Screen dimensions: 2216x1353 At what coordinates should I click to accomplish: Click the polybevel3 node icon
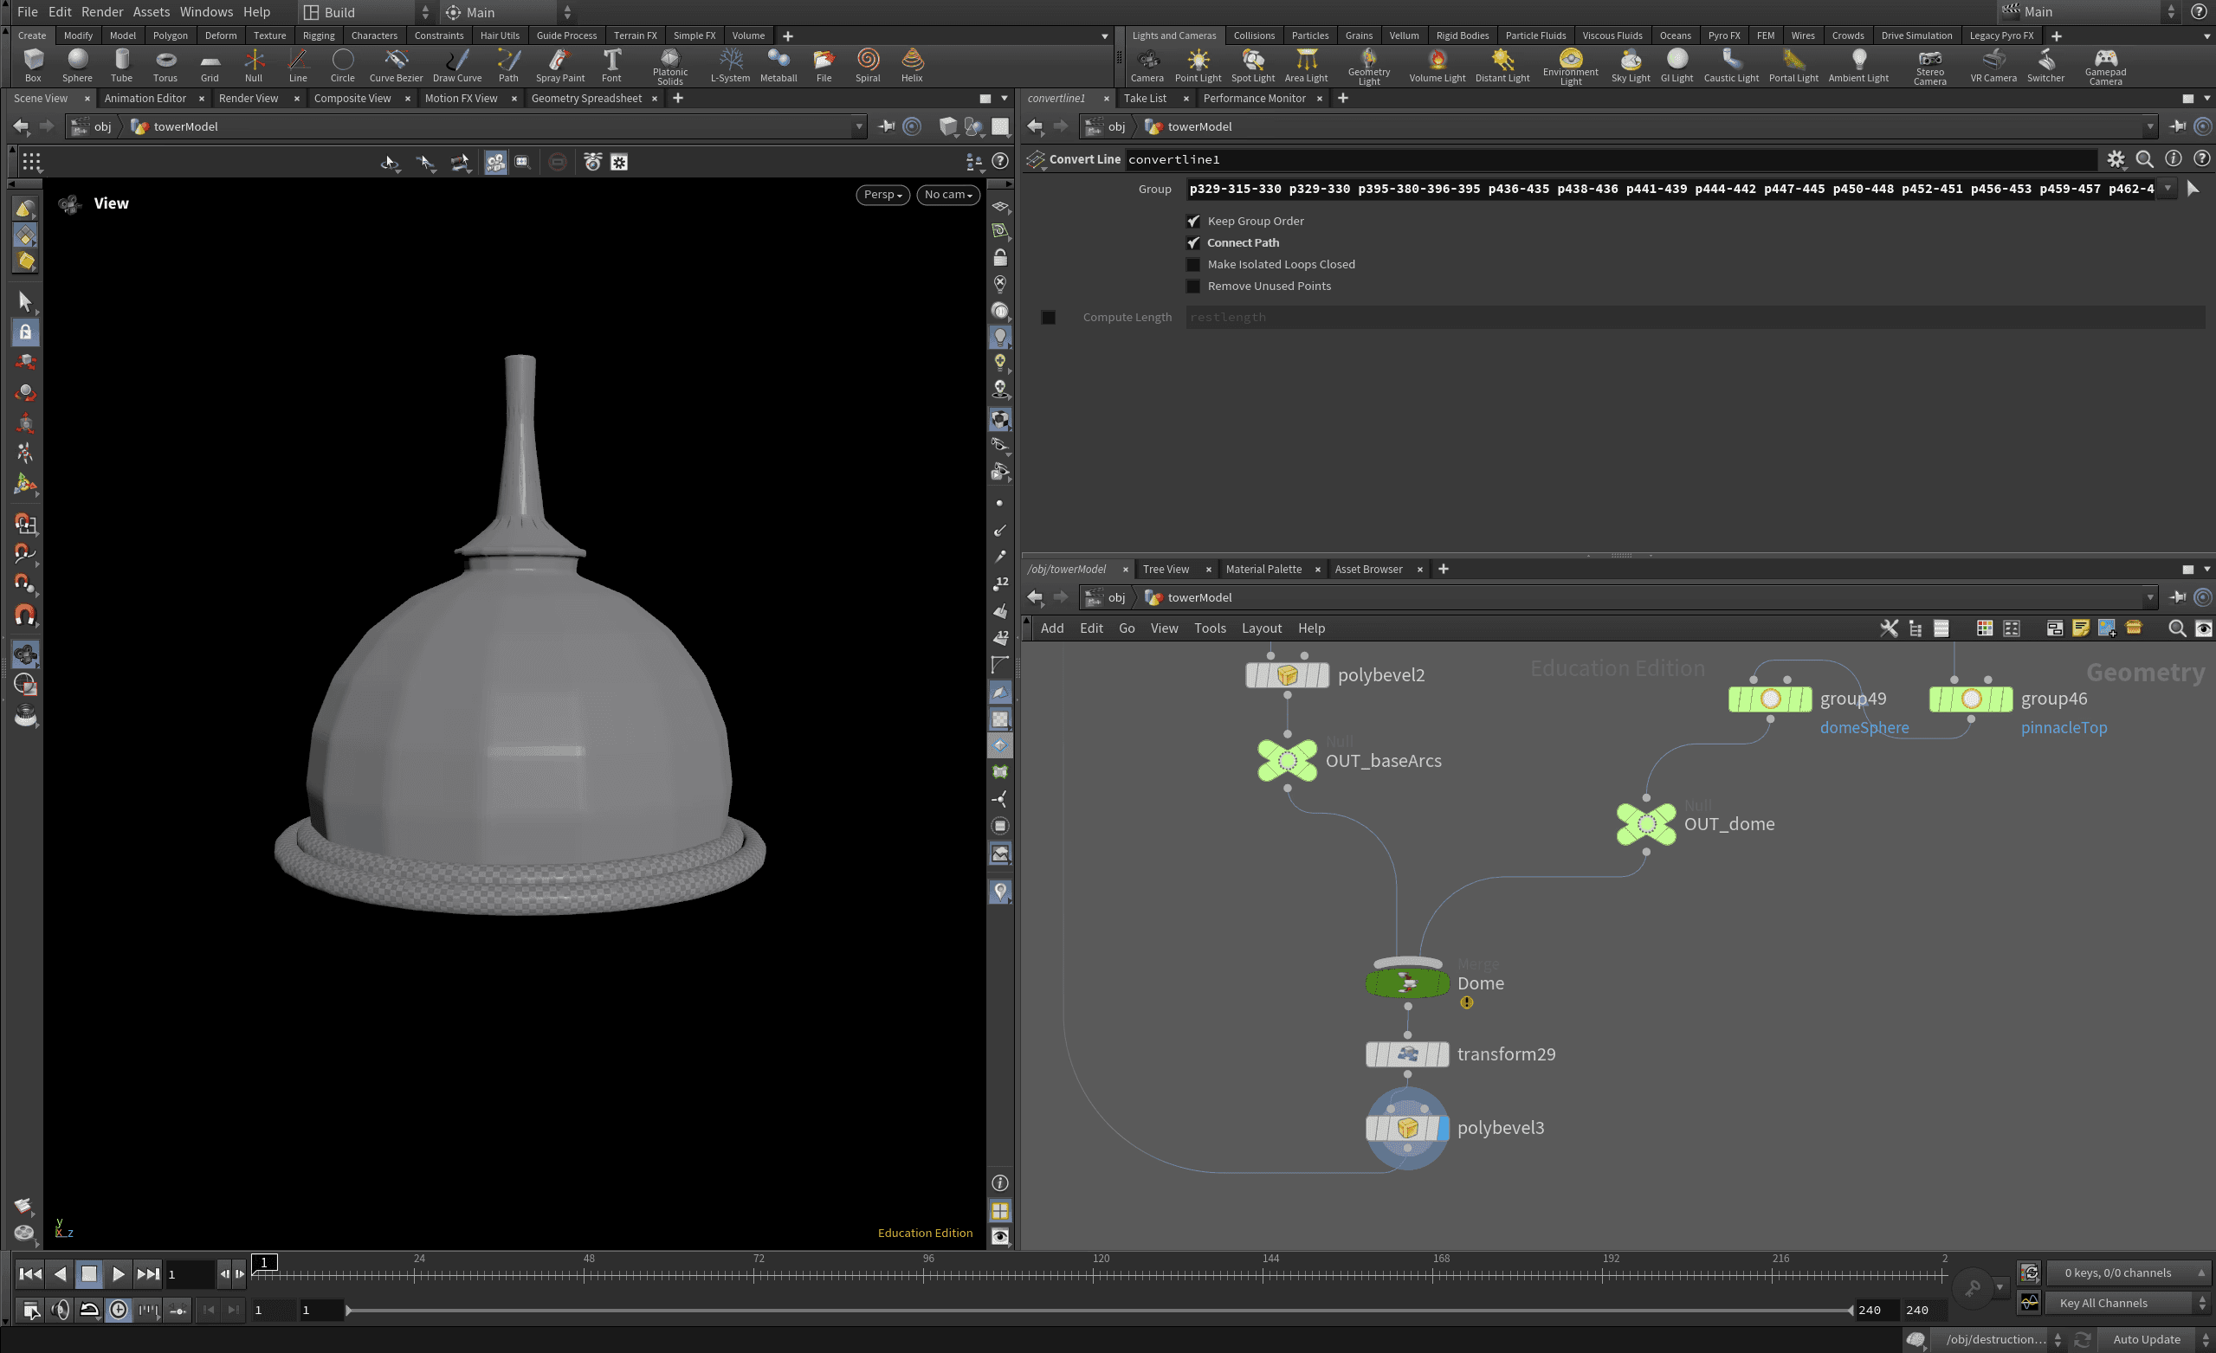(1406, 1127)
